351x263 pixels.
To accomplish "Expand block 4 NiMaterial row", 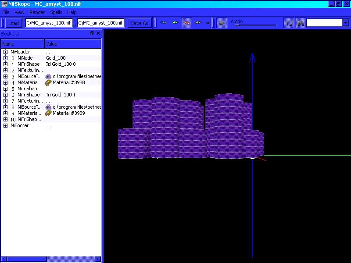I will pyautogui.click(x=5, y=83).
